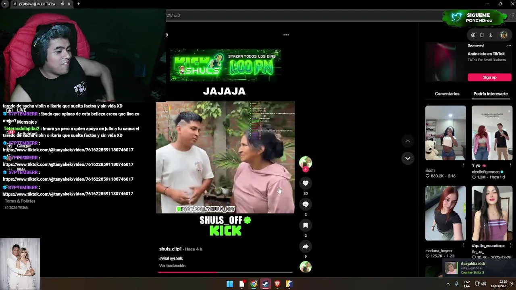Open the user profile avatar at top right
Viewport: 516px width, 290px height.
[504, 35]
